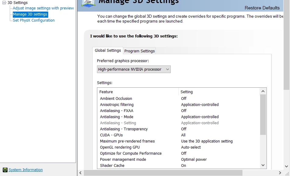Open Adjust image settings with preview
This screenshot has height=176, width=290.
tap(43, 8)
